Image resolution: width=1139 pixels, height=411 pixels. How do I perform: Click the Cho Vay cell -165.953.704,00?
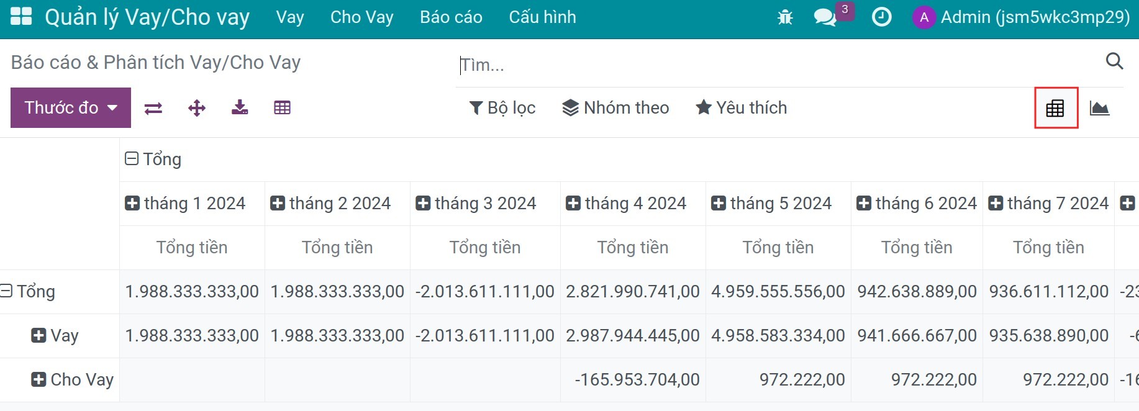click(633, 380)
